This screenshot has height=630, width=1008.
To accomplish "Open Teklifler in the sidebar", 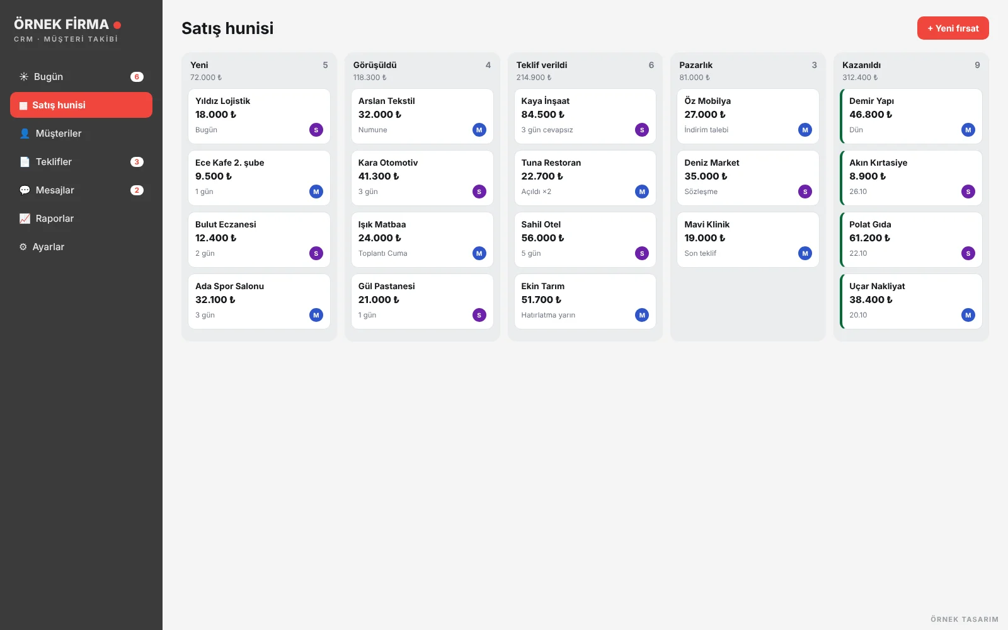I will (81, 162).
